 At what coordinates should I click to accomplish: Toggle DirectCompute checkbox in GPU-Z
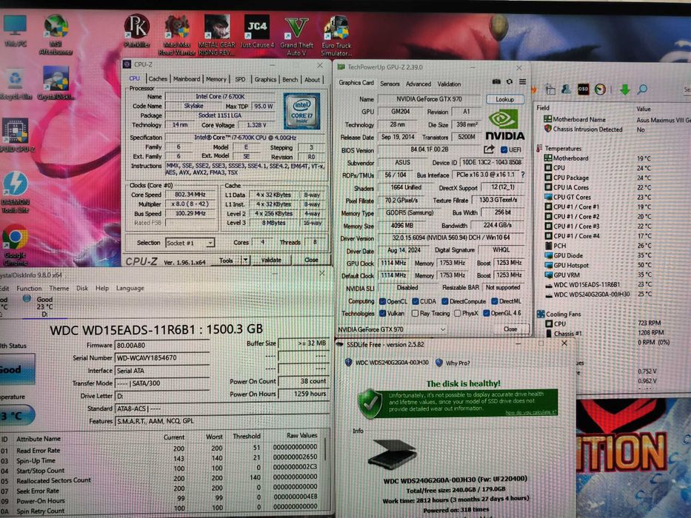[444, 301]
